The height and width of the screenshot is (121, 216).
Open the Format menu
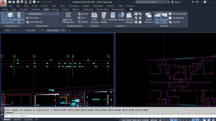coord(44,6)
